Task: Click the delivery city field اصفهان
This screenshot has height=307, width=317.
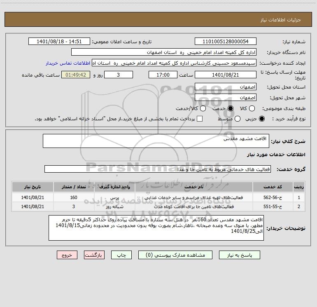Action: coord(226,98)
